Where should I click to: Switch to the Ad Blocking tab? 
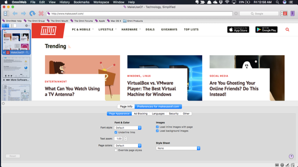click(141, 114)
